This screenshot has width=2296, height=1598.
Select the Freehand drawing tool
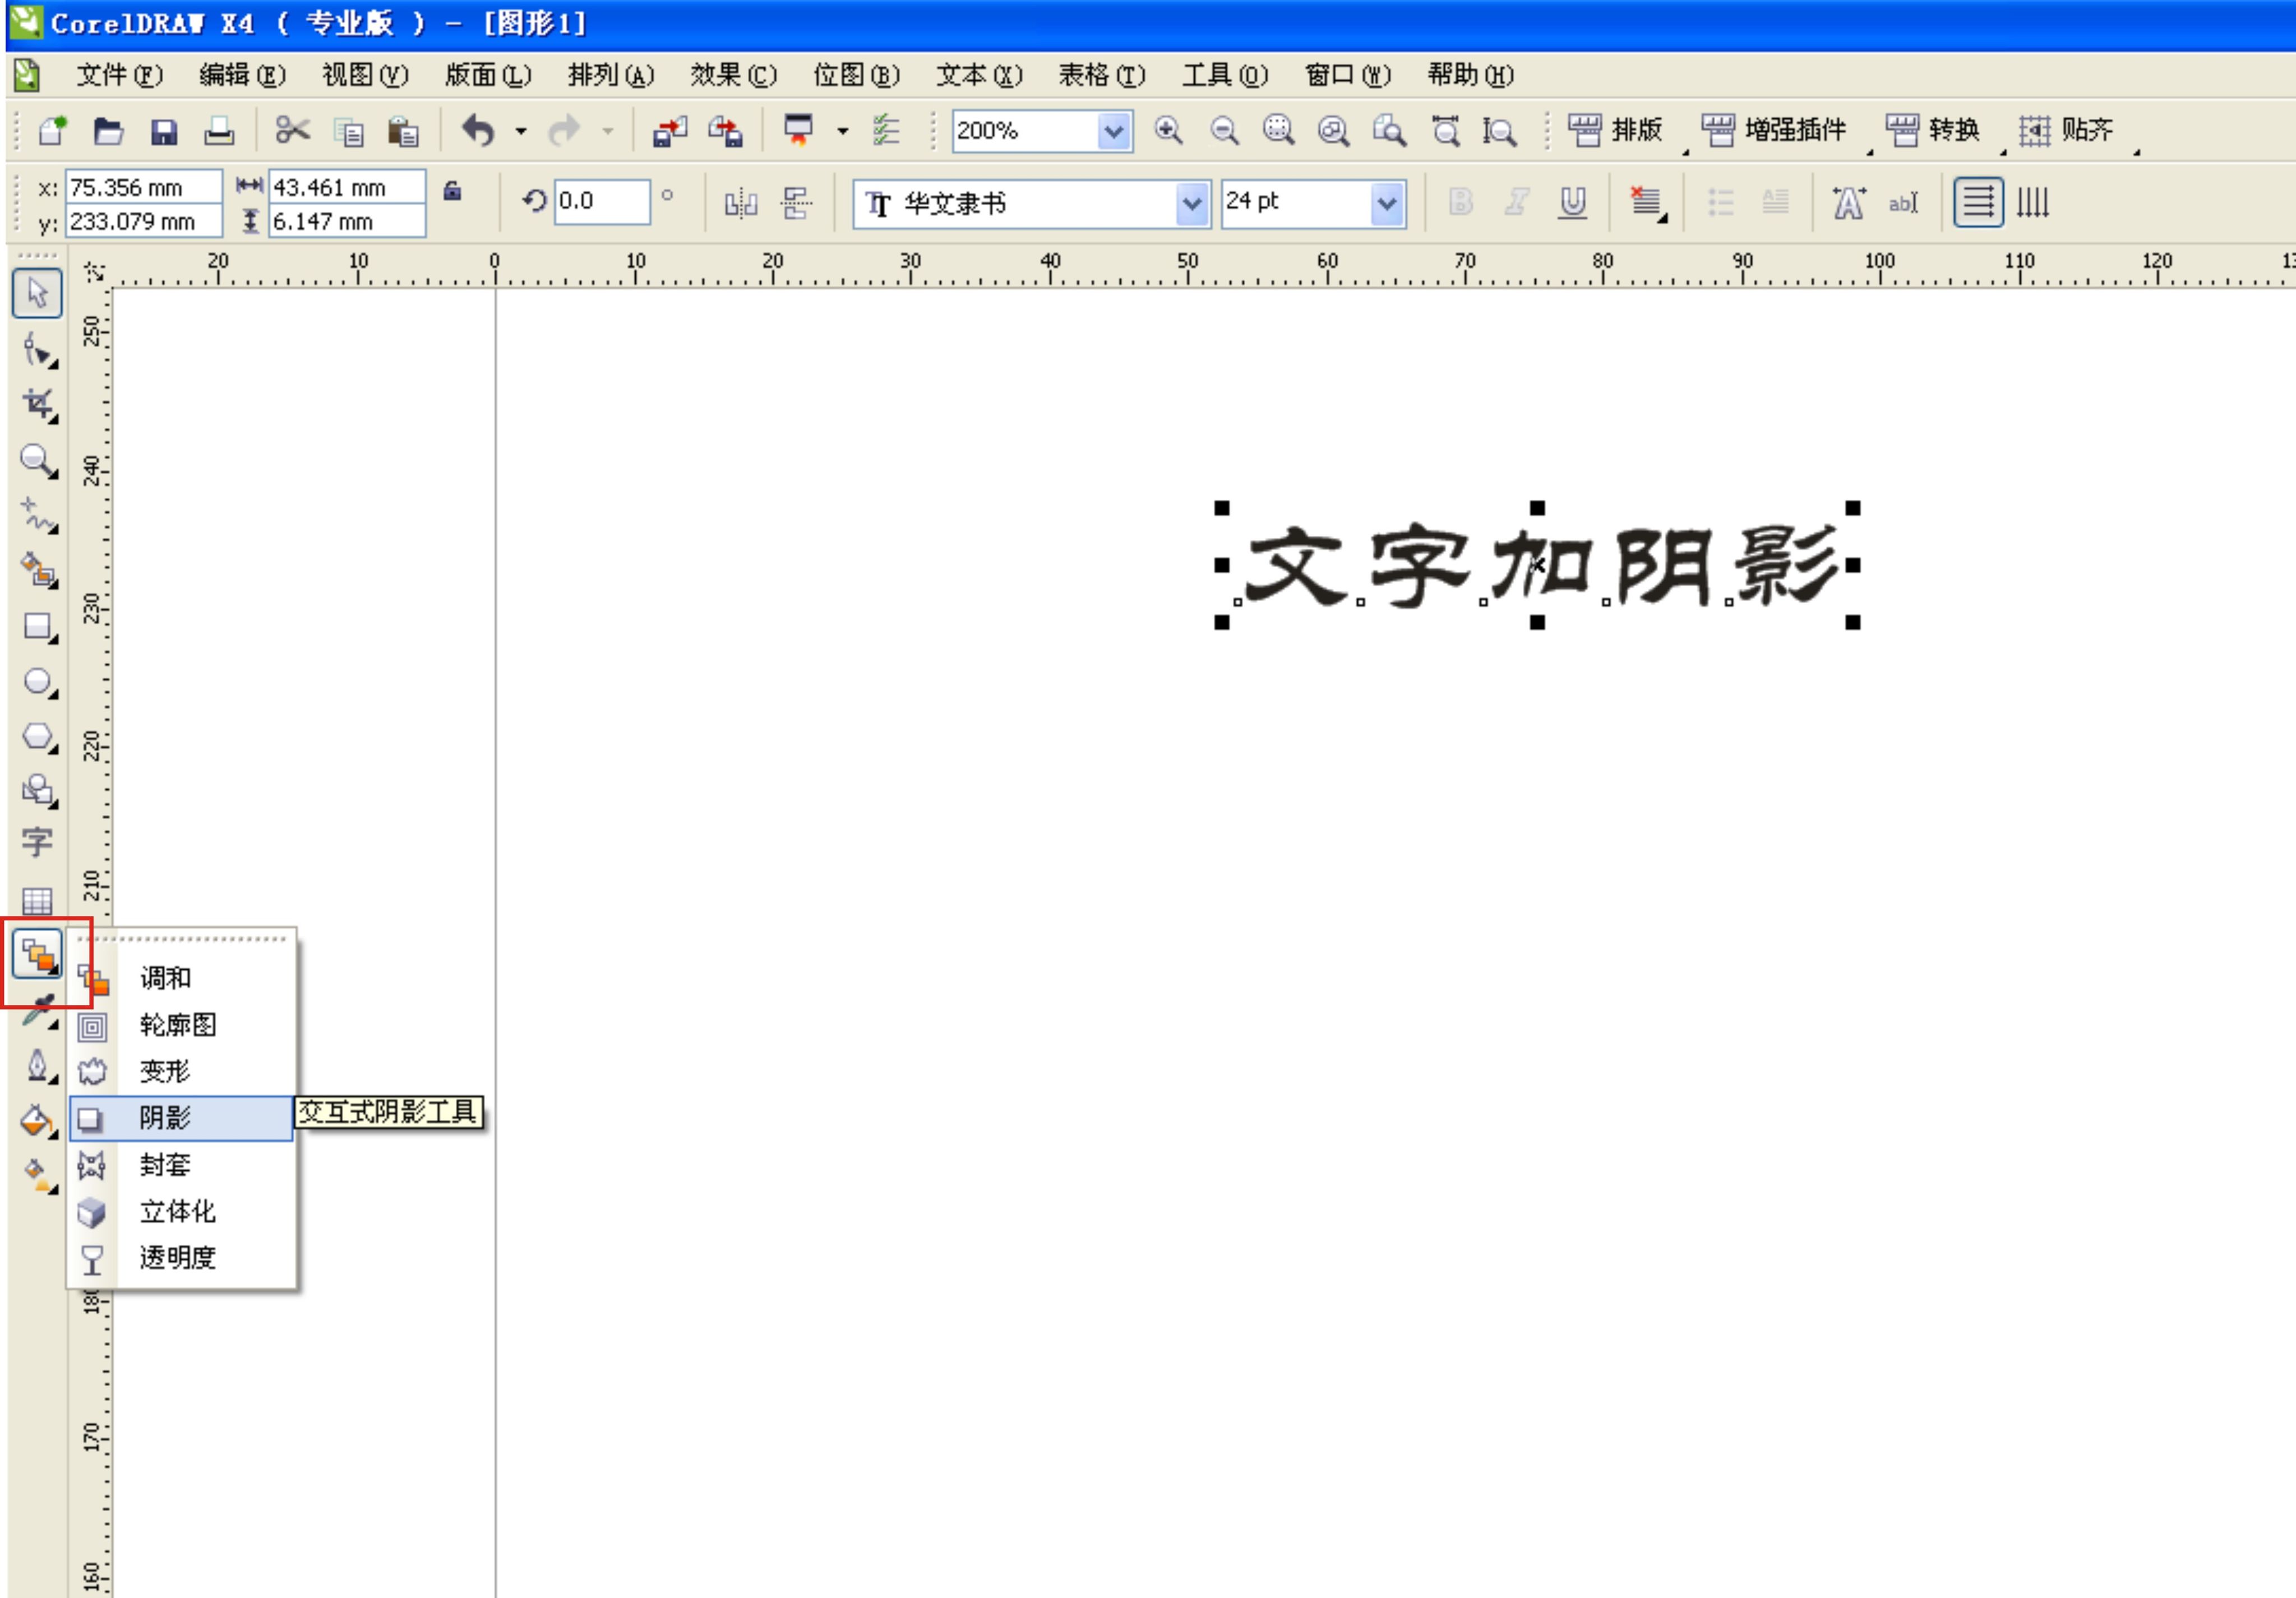39,515
